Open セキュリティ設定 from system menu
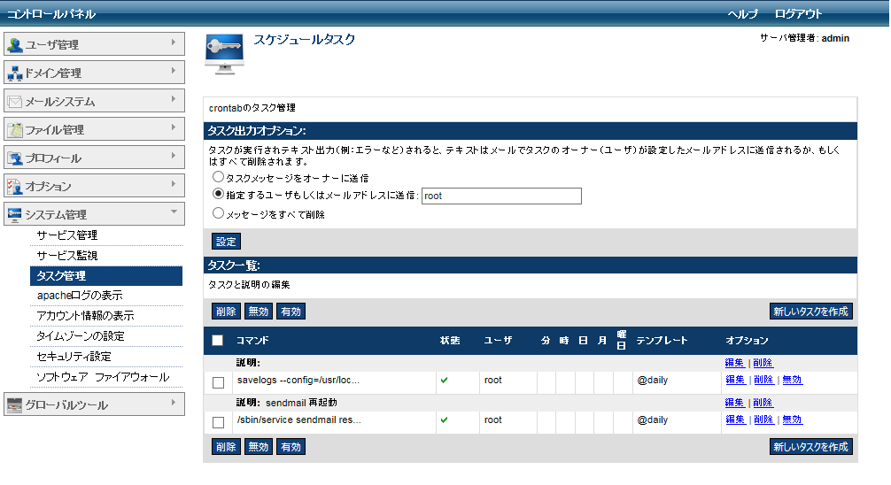This screenshot has width=891, height=485. coord(74,357)
